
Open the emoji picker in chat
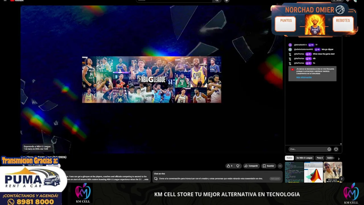[329, 149]
